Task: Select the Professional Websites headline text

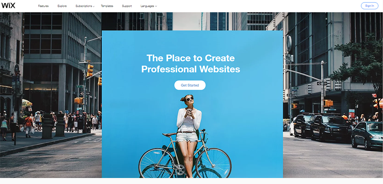Action: pos(191,69)
